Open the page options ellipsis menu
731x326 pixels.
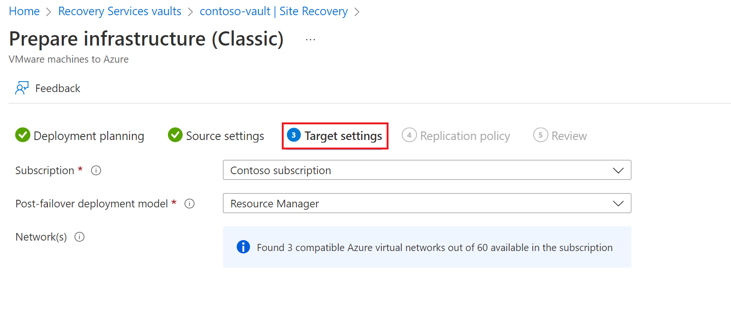pyautogui.click(x=310, y=39)
